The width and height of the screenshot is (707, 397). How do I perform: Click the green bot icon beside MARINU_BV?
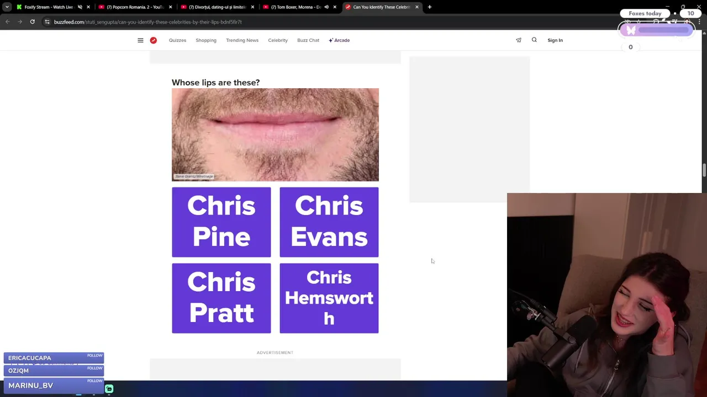pos(109,389)
